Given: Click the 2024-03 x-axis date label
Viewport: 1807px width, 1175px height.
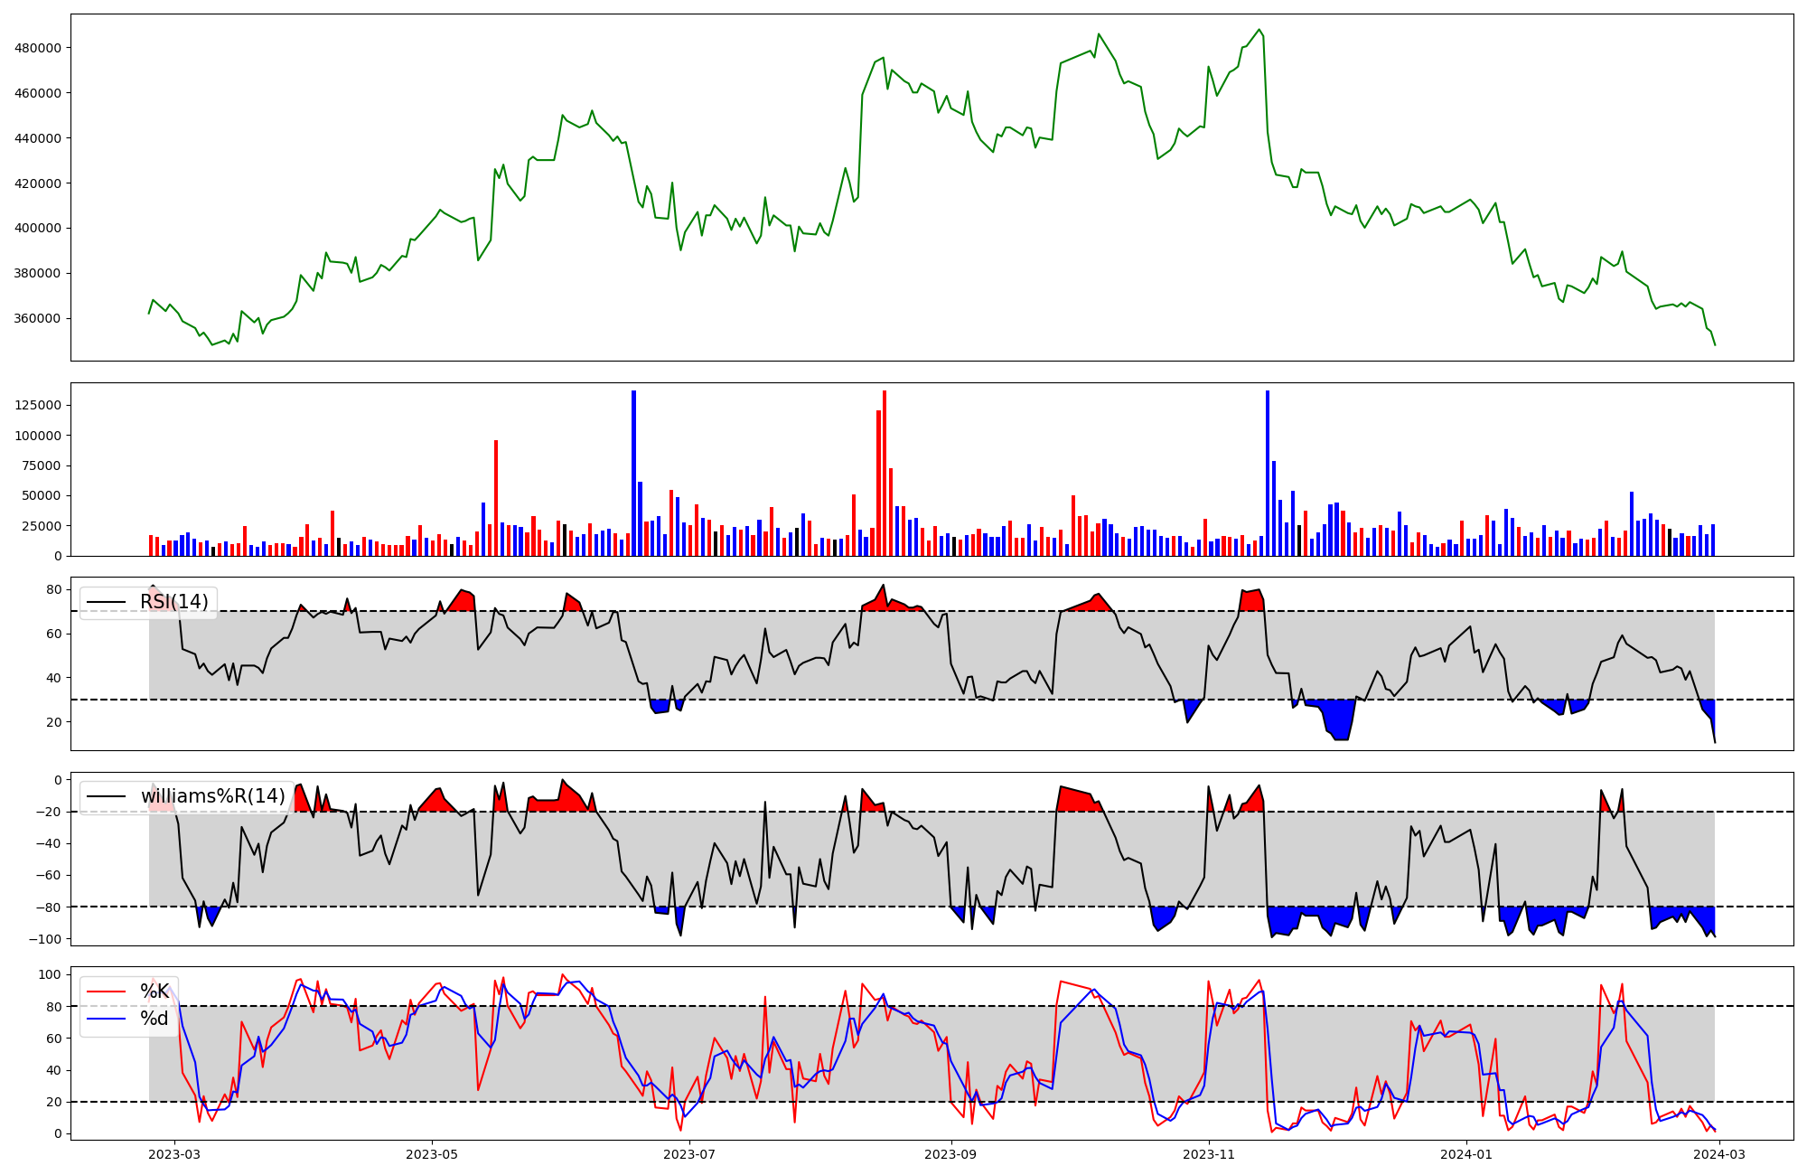Looking at the screenshot, I should (x=1719, y=1154).
